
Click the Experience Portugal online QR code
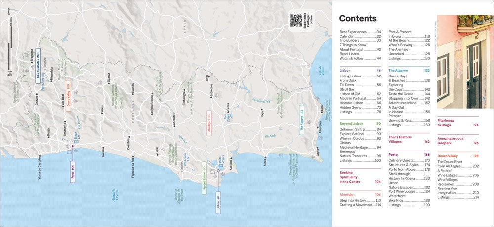point(296,20)
